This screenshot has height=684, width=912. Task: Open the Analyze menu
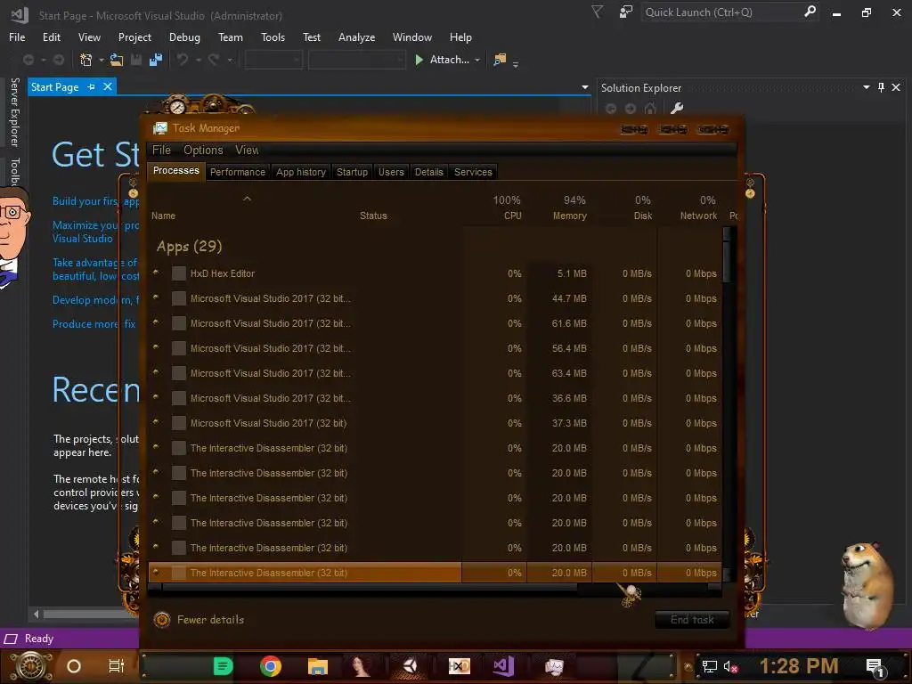point(356,37)
